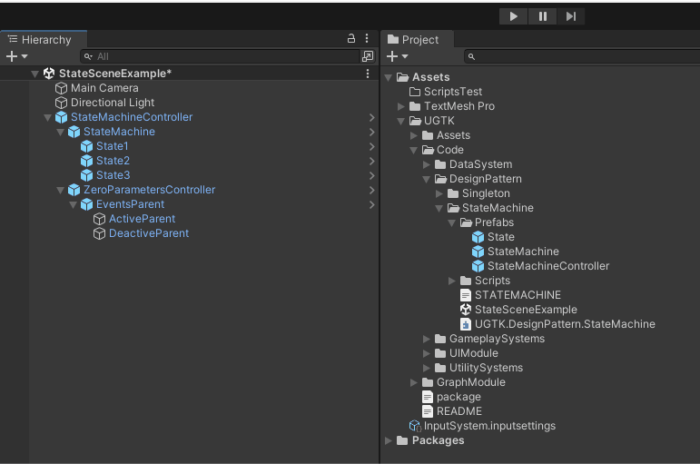Toggle the Hierarchy panel lock icon
Screen dimensions: 700x464
[351, 38]
